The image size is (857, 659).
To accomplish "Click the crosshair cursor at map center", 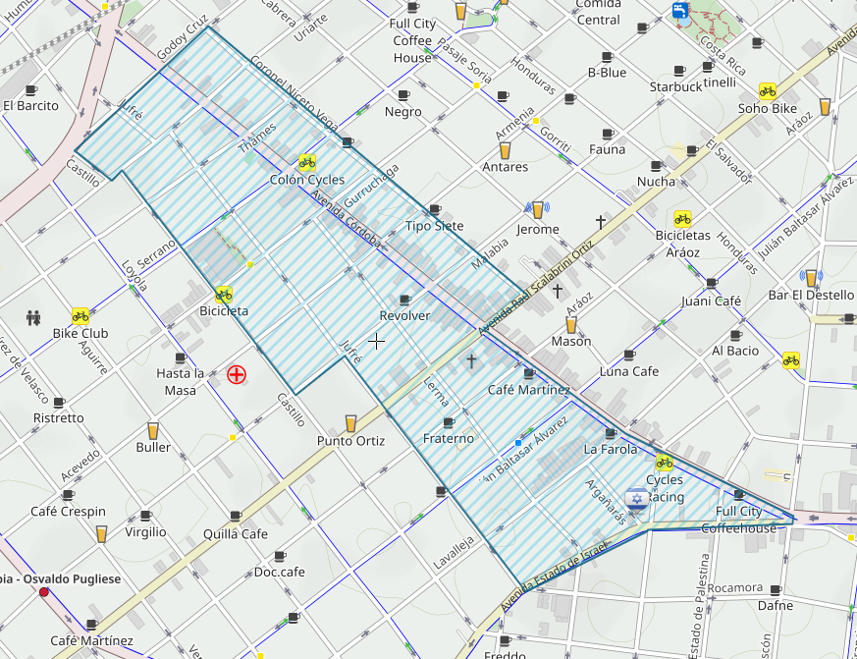I will pyautogui.click(x=376, y=341).
